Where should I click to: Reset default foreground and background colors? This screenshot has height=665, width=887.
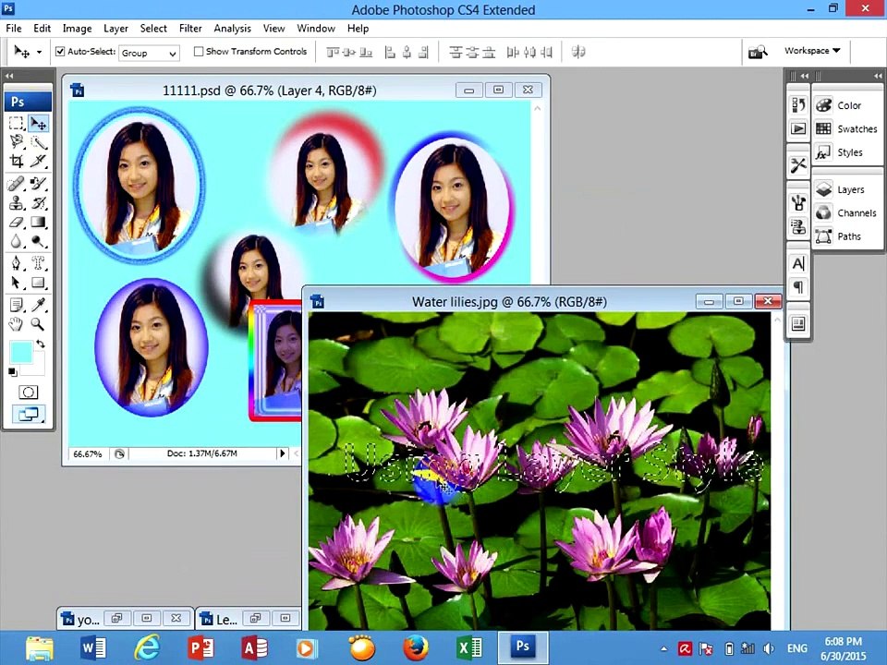[12, 371]
